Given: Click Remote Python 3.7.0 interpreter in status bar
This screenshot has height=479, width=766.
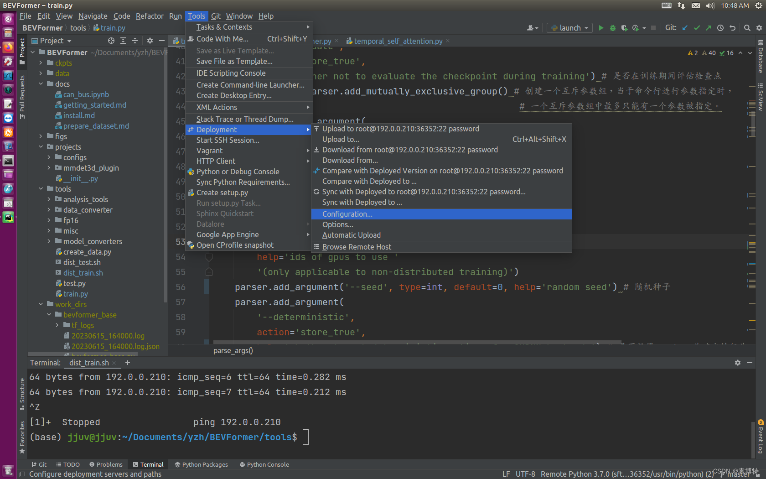Looking at the screenshot, I should [x=627, y=474].
